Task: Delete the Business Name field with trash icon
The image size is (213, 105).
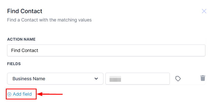Action: (203, 78)
